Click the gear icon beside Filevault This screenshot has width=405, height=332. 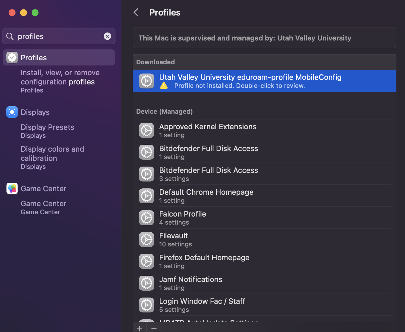pos(146,240)
